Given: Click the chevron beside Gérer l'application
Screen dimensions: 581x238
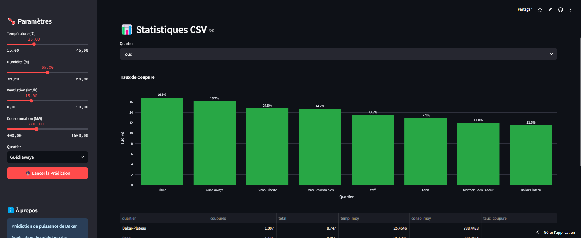Looking at the screenshot, I should (x=538, y=232).
